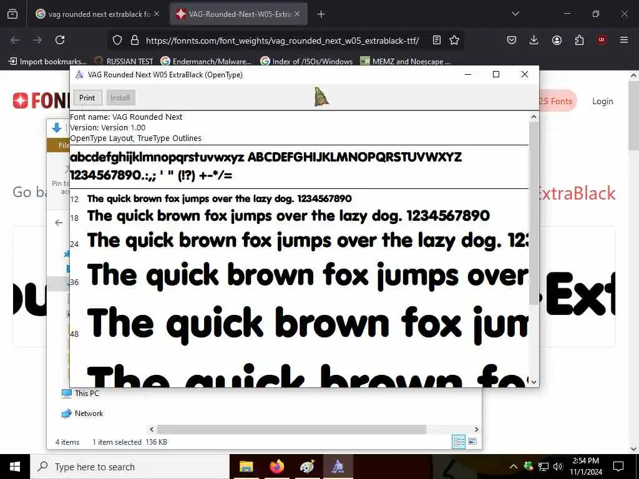Click the Fonts pill button on webpage
The height and width of the screenshot is (479, 639).
click(558, 101)
